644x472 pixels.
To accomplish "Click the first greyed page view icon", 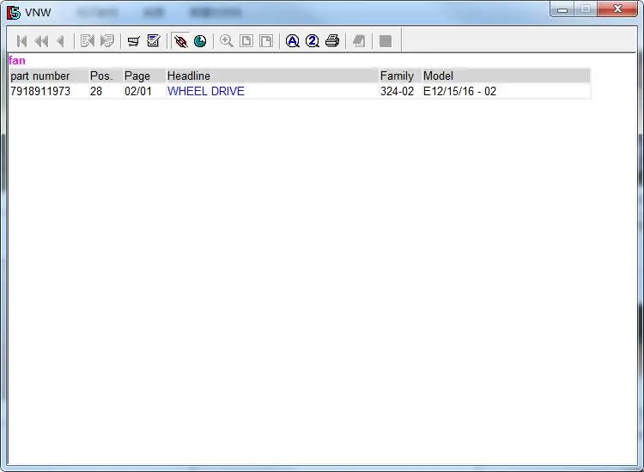I will tap(246, 41).
